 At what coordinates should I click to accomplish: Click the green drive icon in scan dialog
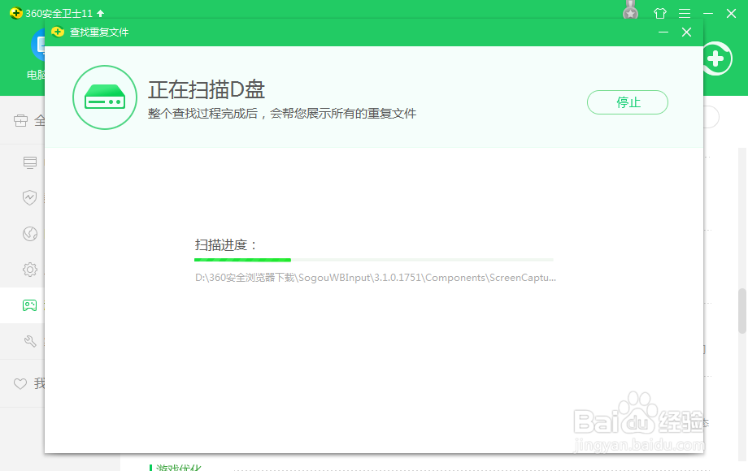click(x=105, y=97)
